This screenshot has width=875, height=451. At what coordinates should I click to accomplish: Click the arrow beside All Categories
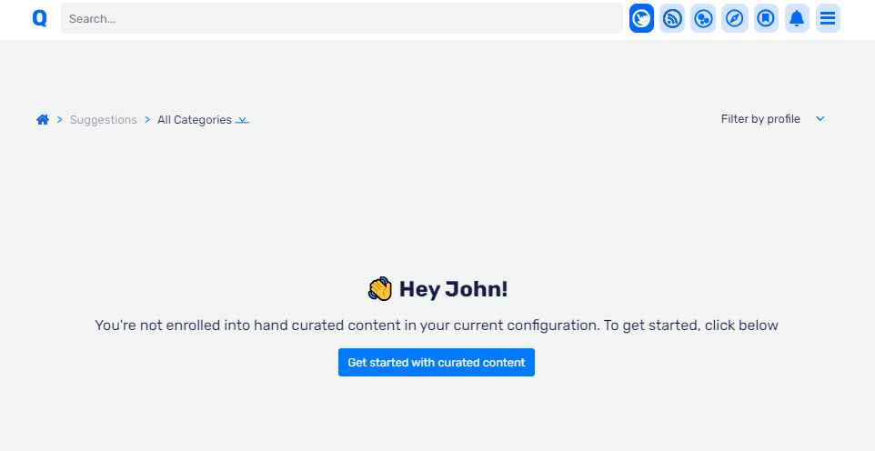(x=242, y=120)
